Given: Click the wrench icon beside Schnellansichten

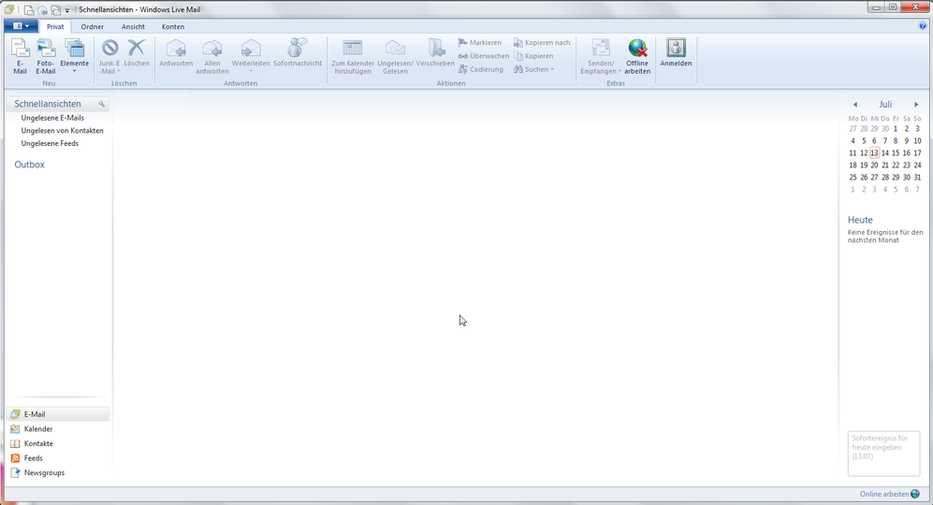Looking at the screenshot, I should point(102,104).
